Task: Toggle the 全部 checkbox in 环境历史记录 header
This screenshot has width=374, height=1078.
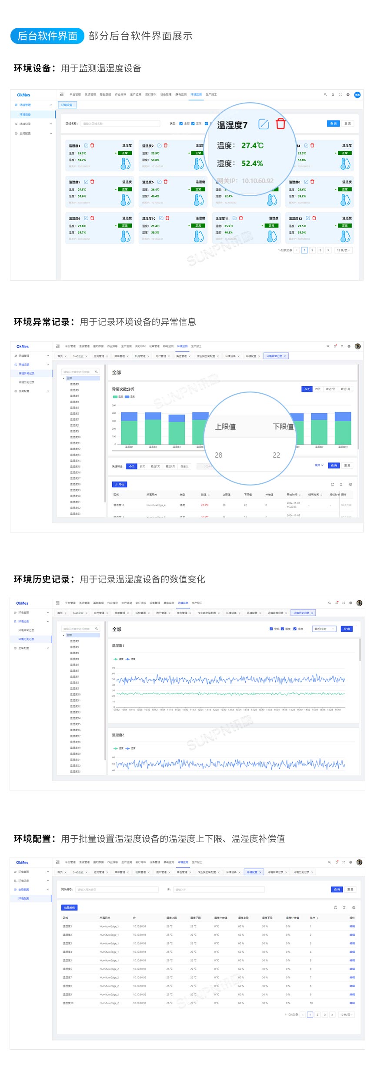Action: coord(271,629)
